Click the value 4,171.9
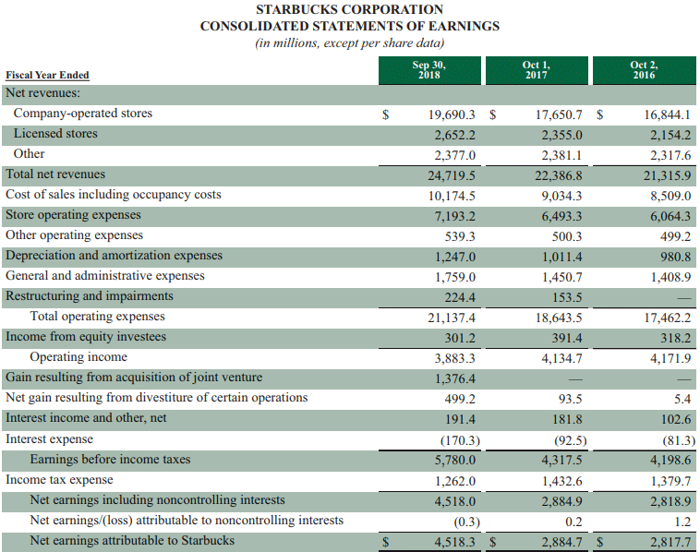 (x=670, y=359)
